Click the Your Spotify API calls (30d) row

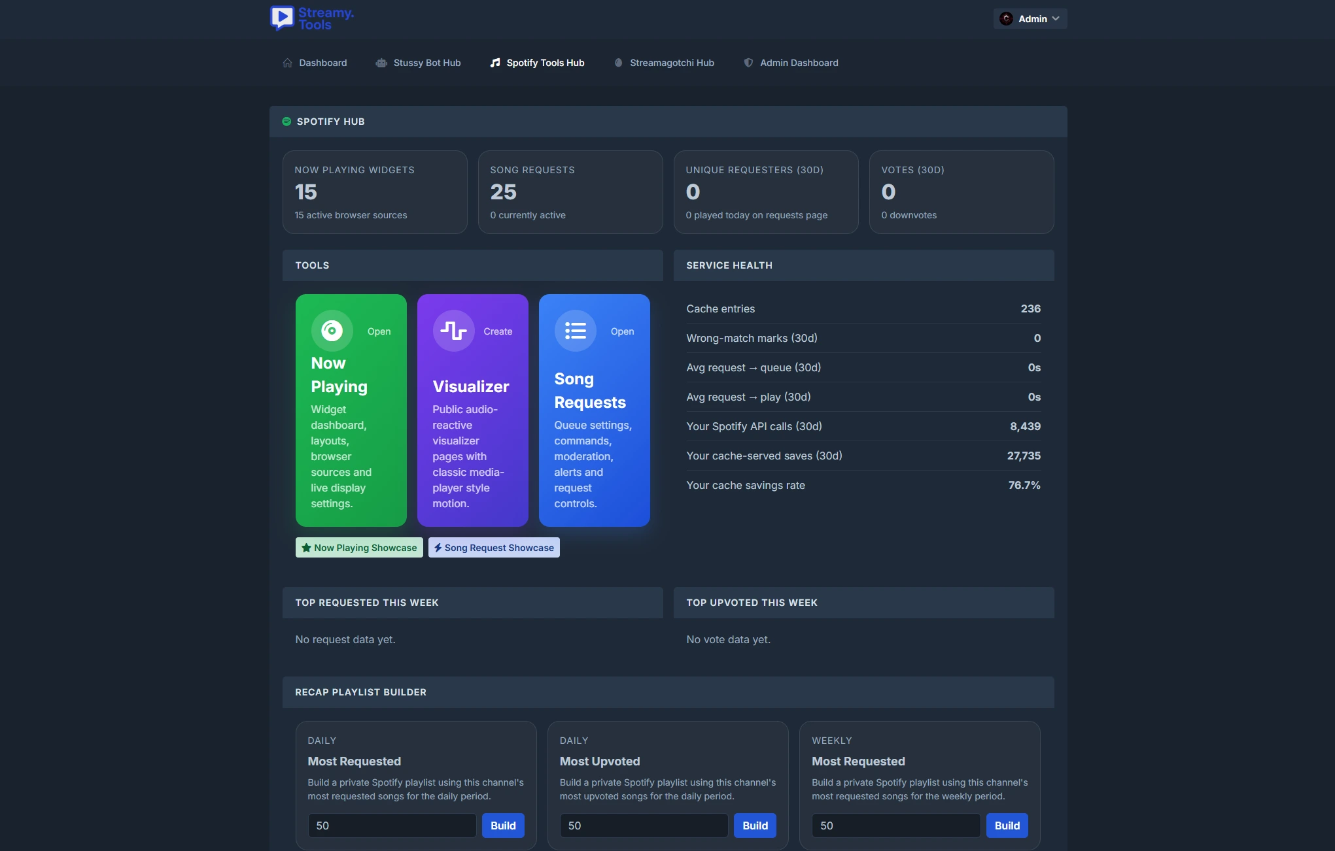point(863,426)
